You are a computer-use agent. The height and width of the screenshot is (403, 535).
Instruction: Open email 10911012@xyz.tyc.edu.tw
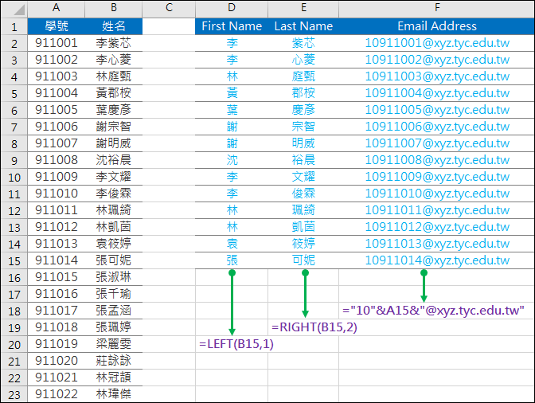[437, 227]
